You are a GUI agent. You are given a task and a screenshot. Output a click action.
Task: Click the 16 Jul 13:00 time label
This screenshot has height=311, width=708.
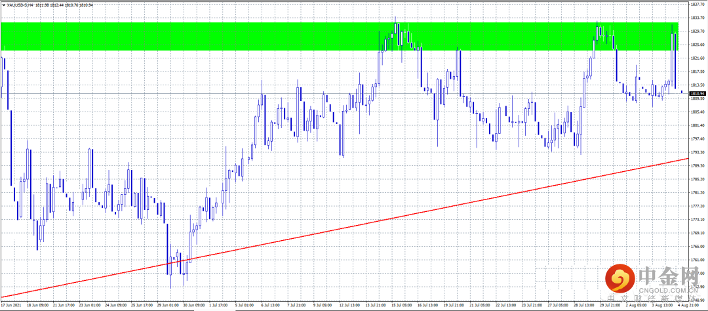[427, 305]
